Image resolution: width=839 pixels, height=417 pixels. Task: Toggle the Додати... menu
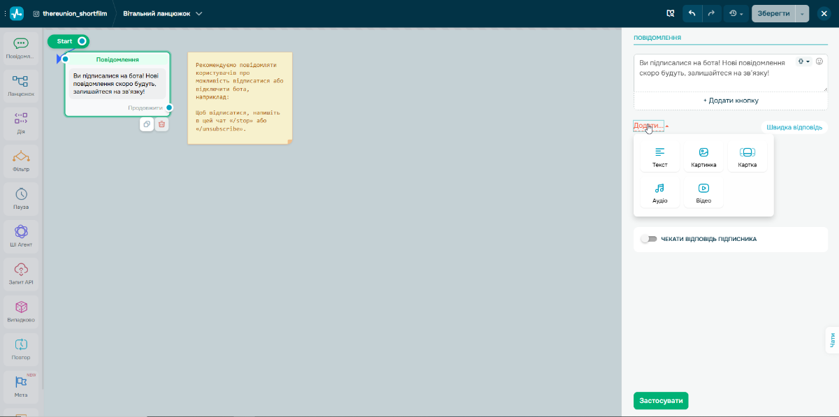point(651,126)
